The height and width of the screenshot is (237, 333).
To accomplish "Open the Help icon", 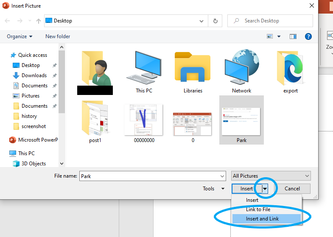I will [308, 36].
